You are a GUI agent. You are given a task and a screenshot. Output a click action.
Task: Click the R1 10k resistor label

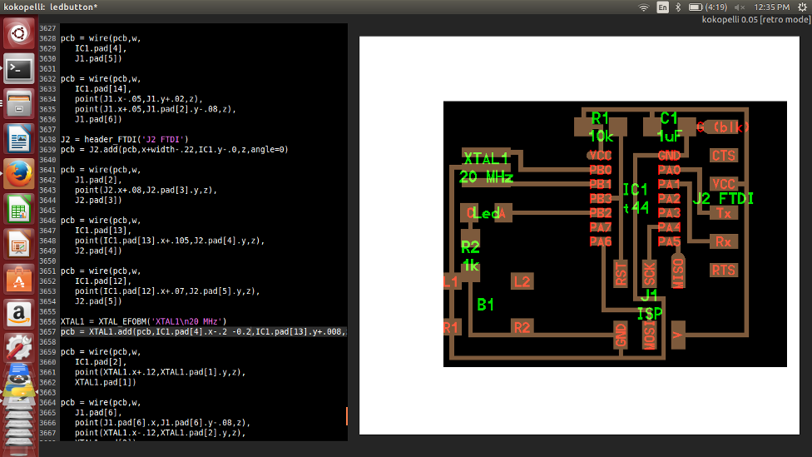tap(601, 127)
